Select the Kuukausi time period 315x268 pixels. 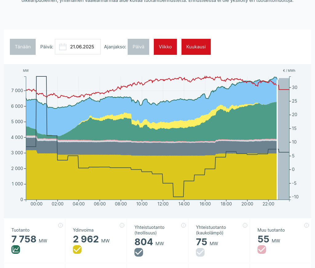click(x=196, y=47)
